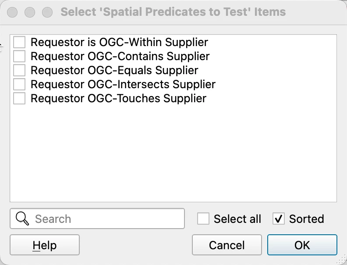This screenshot has width=347, height=265.
Task: Click the red close window button
Action: click(12, 12)
